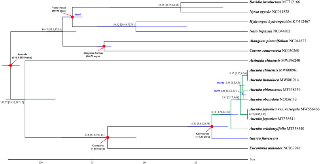Select the Garryaceae red calibration node
This screenshot has width=320, height=164.
pyautogui.click(x=212, y=127)
